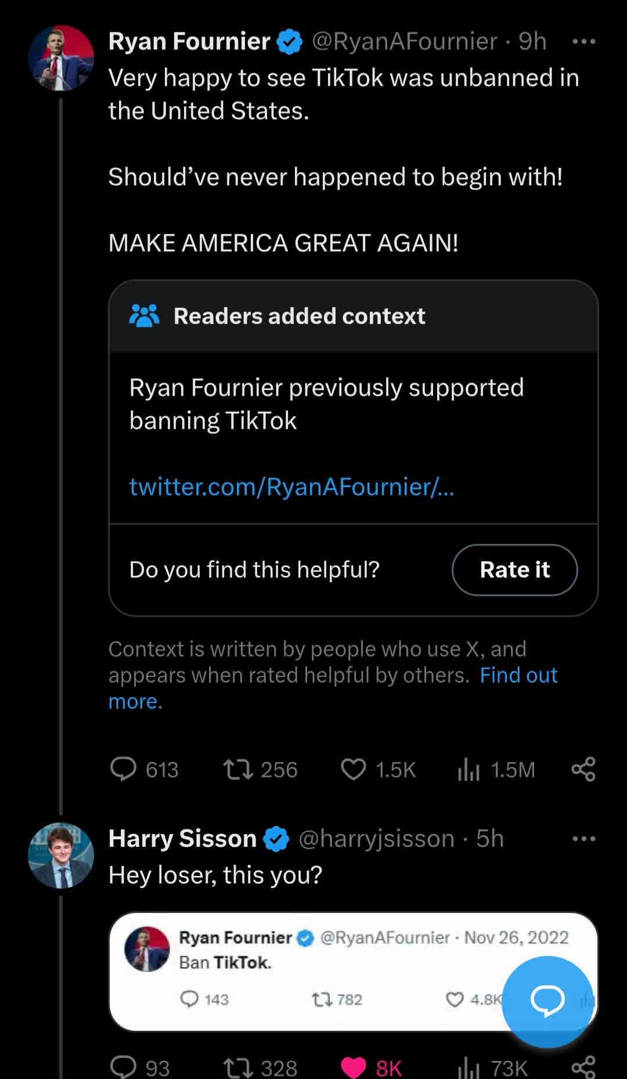The image size is (627, 1079).
Task: Follow the Find out more link
Action: coord(518,675)
